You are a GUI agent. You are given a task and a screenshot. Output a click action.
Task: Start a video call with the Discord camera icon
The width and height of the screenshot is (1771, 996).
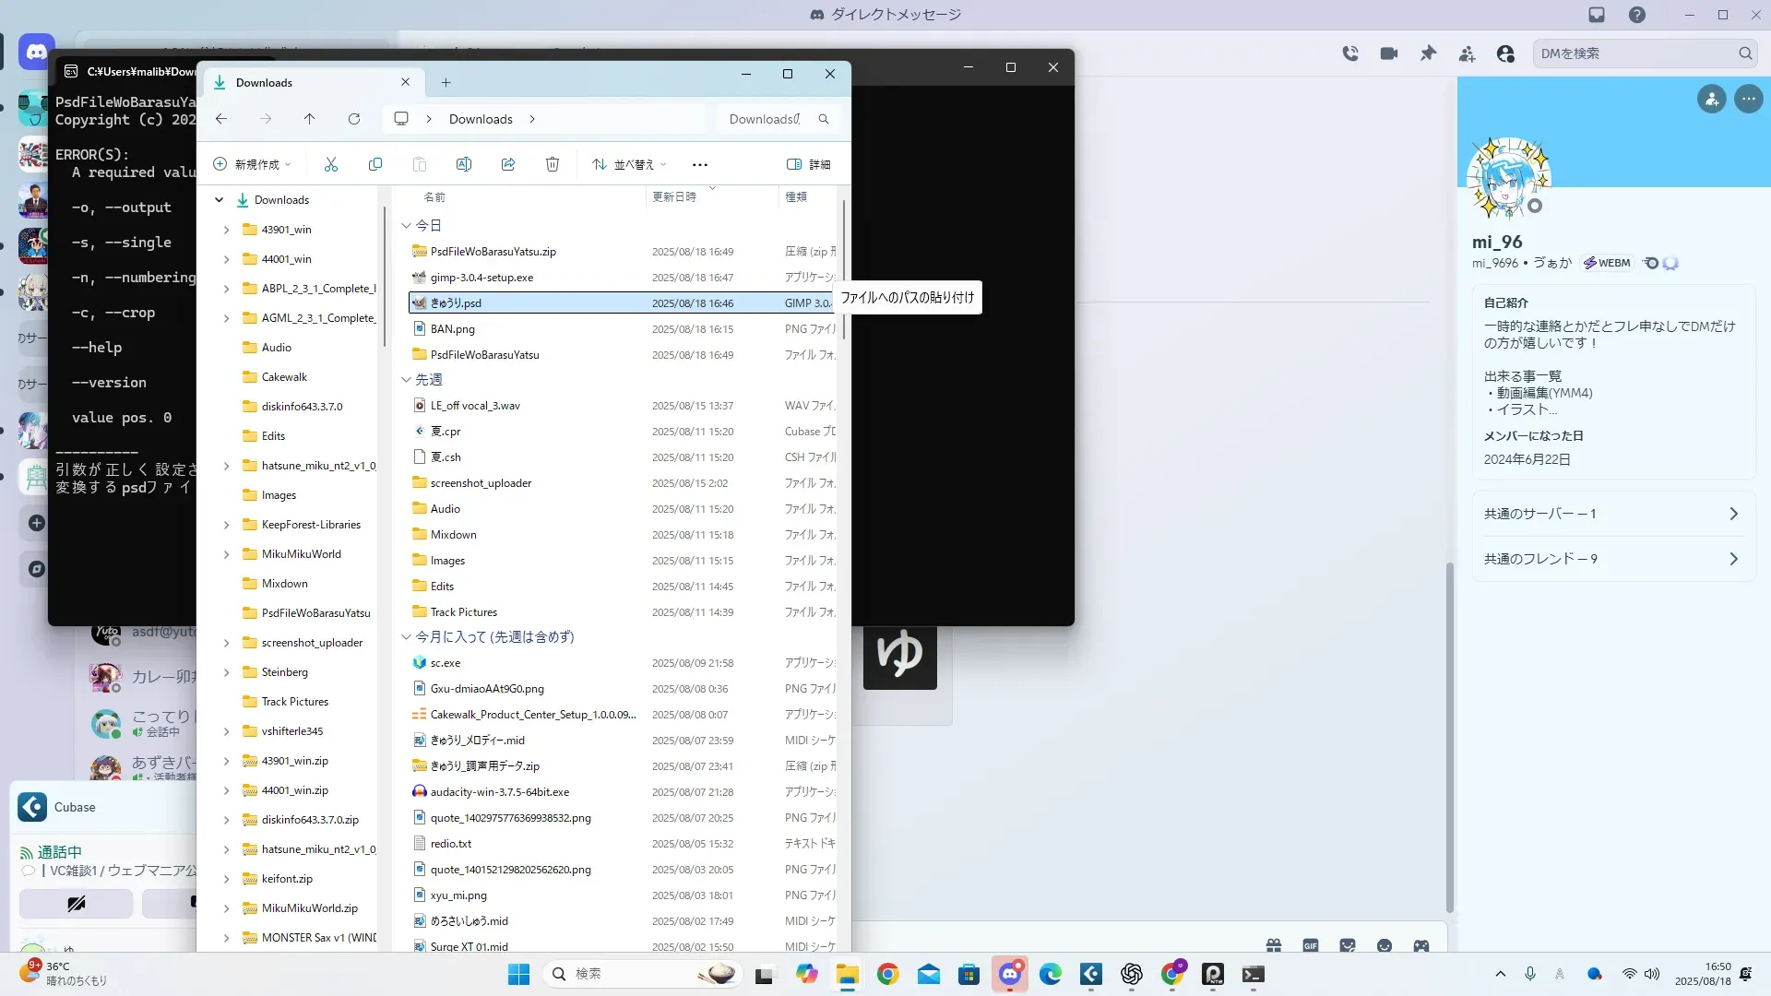(x=1389, y=53)
